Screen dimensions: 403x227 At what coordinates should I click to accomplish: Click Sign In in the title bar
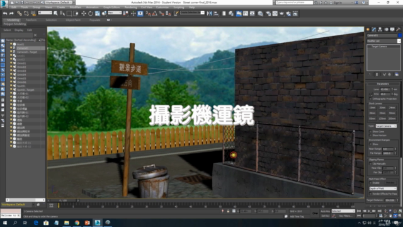tap(338, 3)
